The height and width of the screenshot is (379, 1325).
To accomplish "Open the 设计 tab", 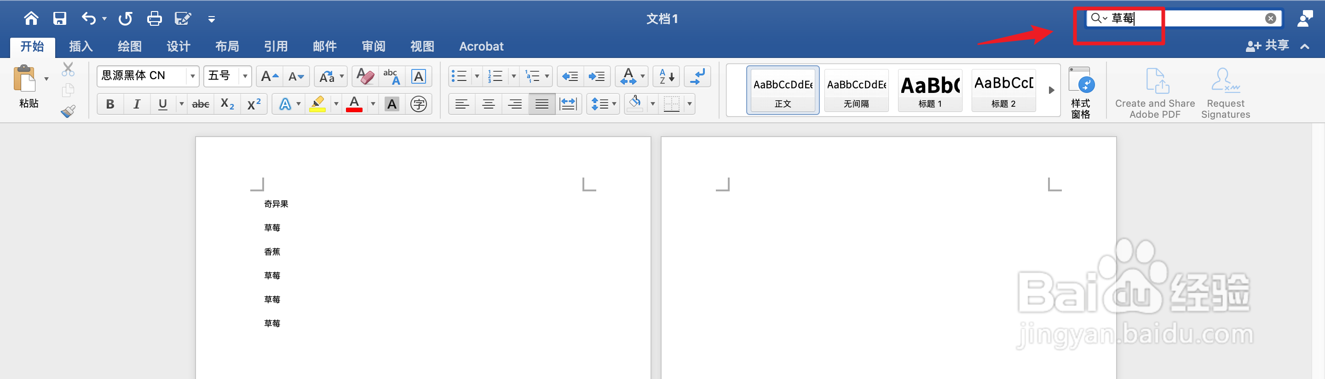I will 179,46.
